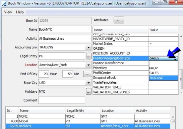
Task: Open the Holidays chooser button
Action: (x=88, y=92)
